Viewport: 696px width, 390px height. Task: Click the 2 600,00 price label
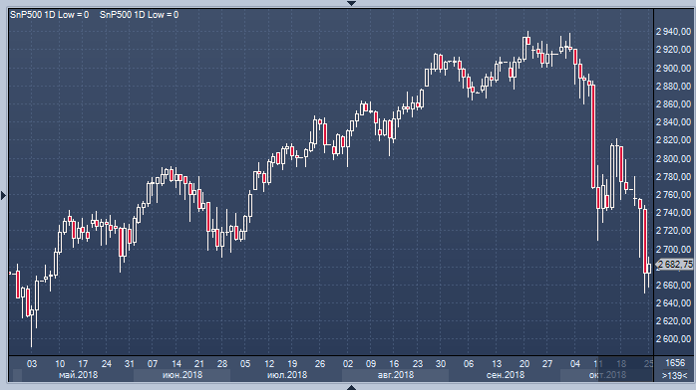coord(673,338)
